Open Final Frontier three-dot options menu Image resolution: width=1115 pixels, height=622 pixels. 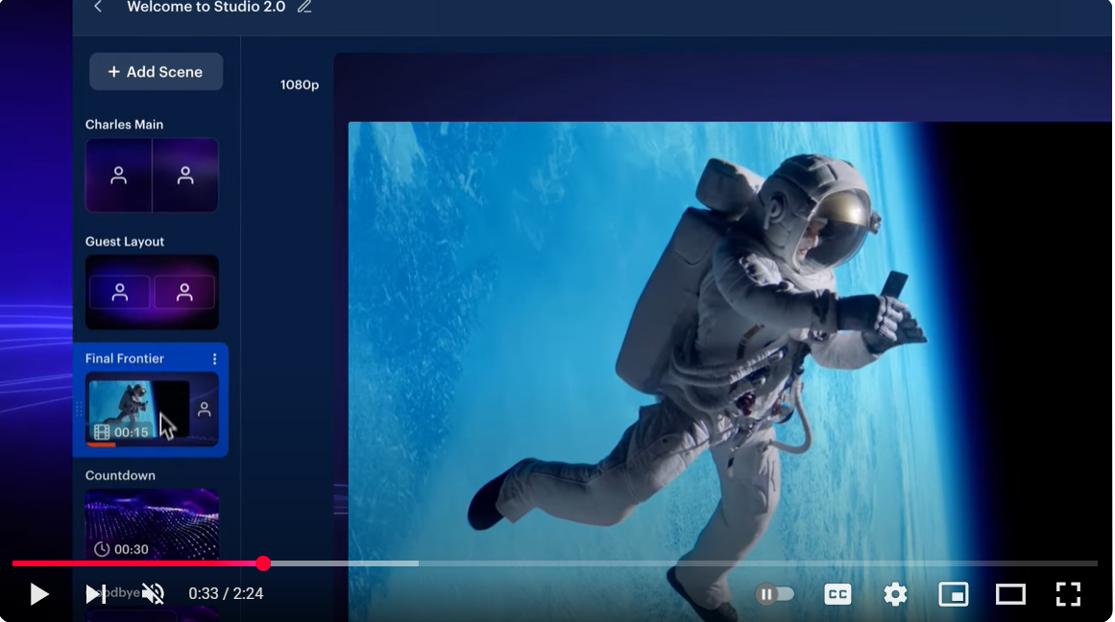[215, 359]
